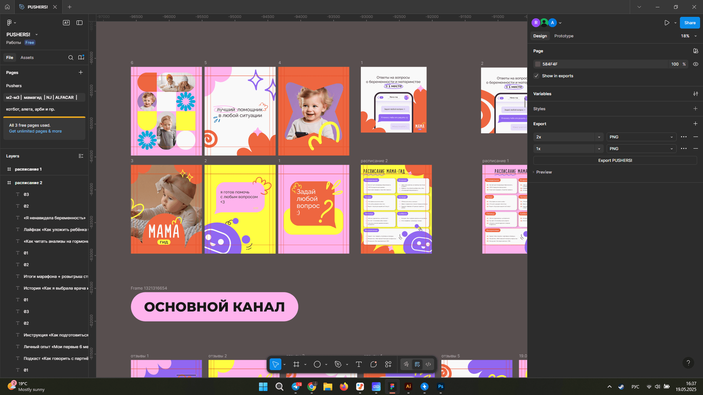Click the missing fonts A? icon
703x395 pixels.
tap(66, 23)
